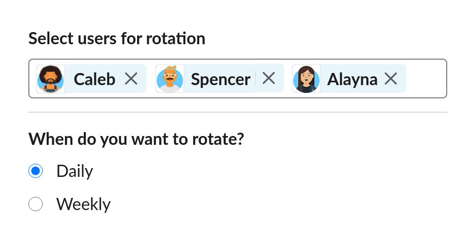Select the Alayna name in chip
The image size is (475, 246).
pyautogui.click(x=352, y=80)
